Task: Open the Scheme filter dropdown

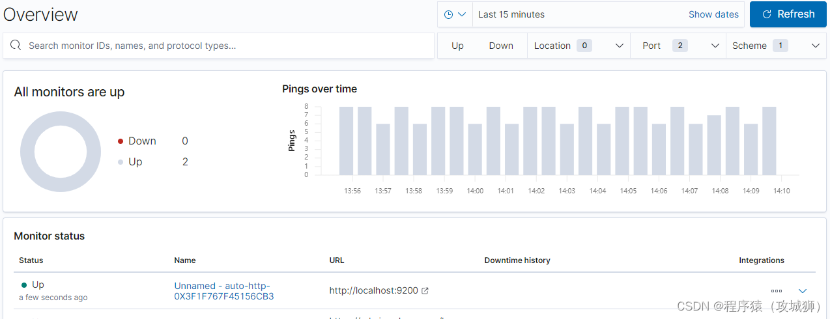Action: [x=776, y=46]
